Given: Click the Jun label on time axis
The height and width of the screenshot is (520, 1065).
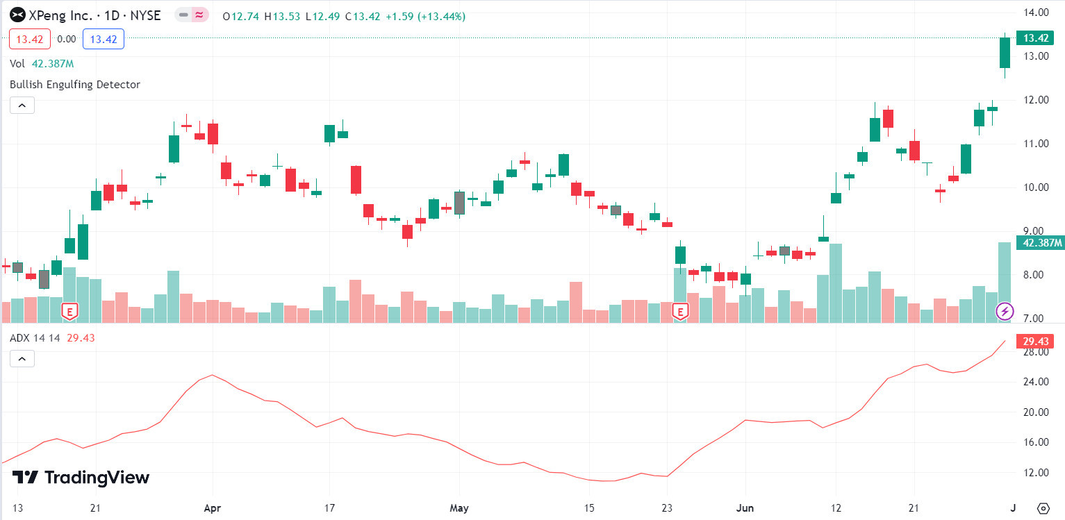Looking at the screenshot, I should pos(745,508).
